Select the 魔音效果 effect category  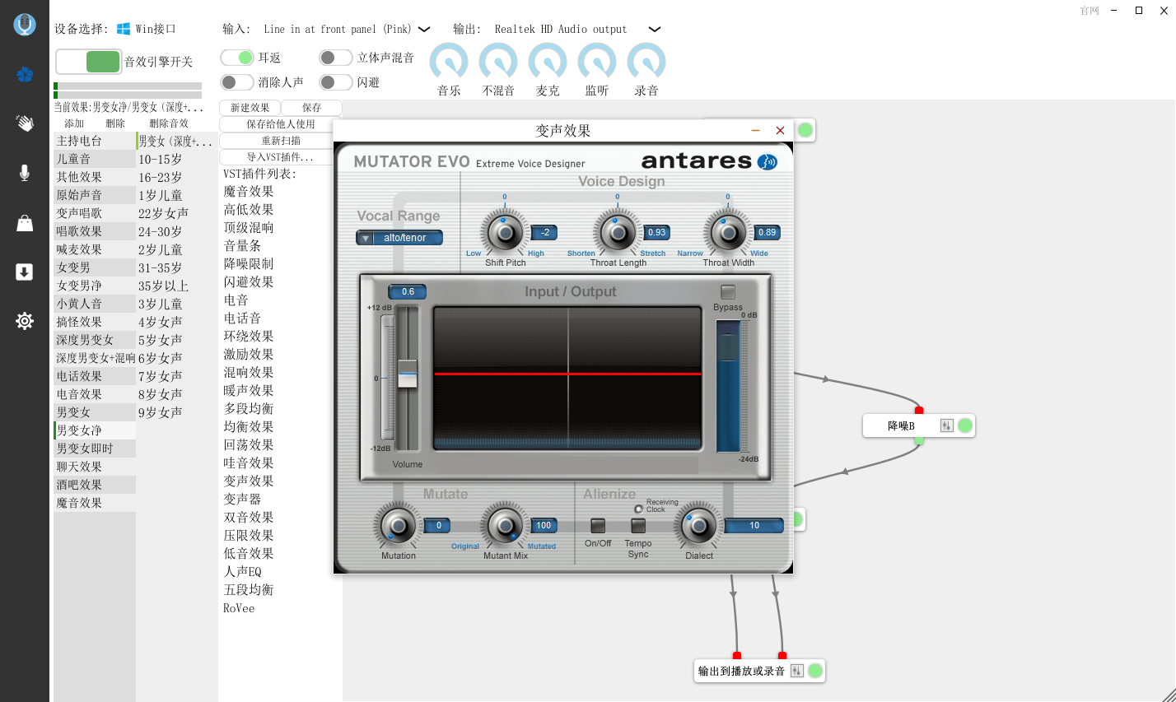pos(95,503)
